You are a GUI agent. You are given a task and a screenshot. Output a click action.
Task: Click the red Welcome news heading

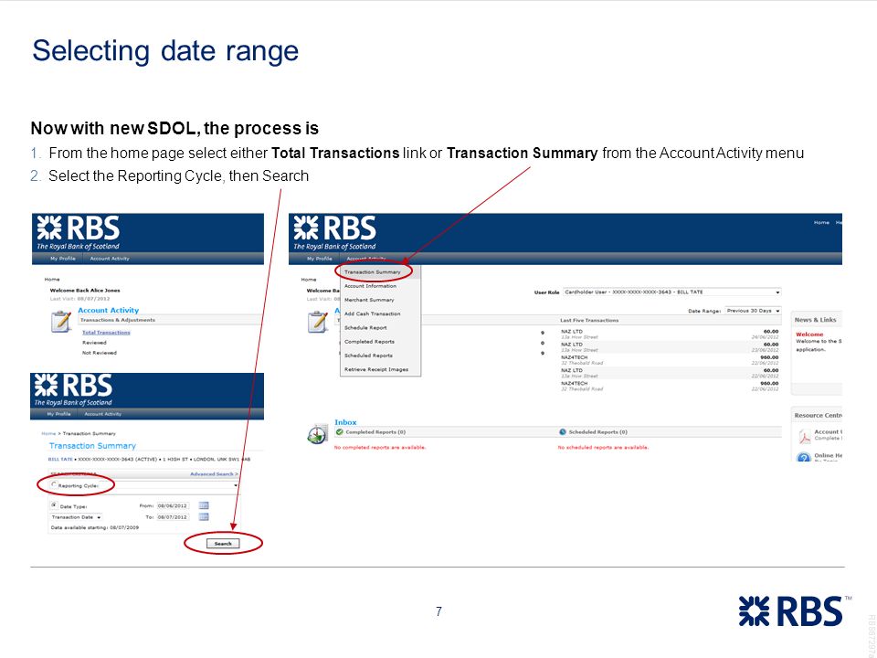click(x=809, y=334)
